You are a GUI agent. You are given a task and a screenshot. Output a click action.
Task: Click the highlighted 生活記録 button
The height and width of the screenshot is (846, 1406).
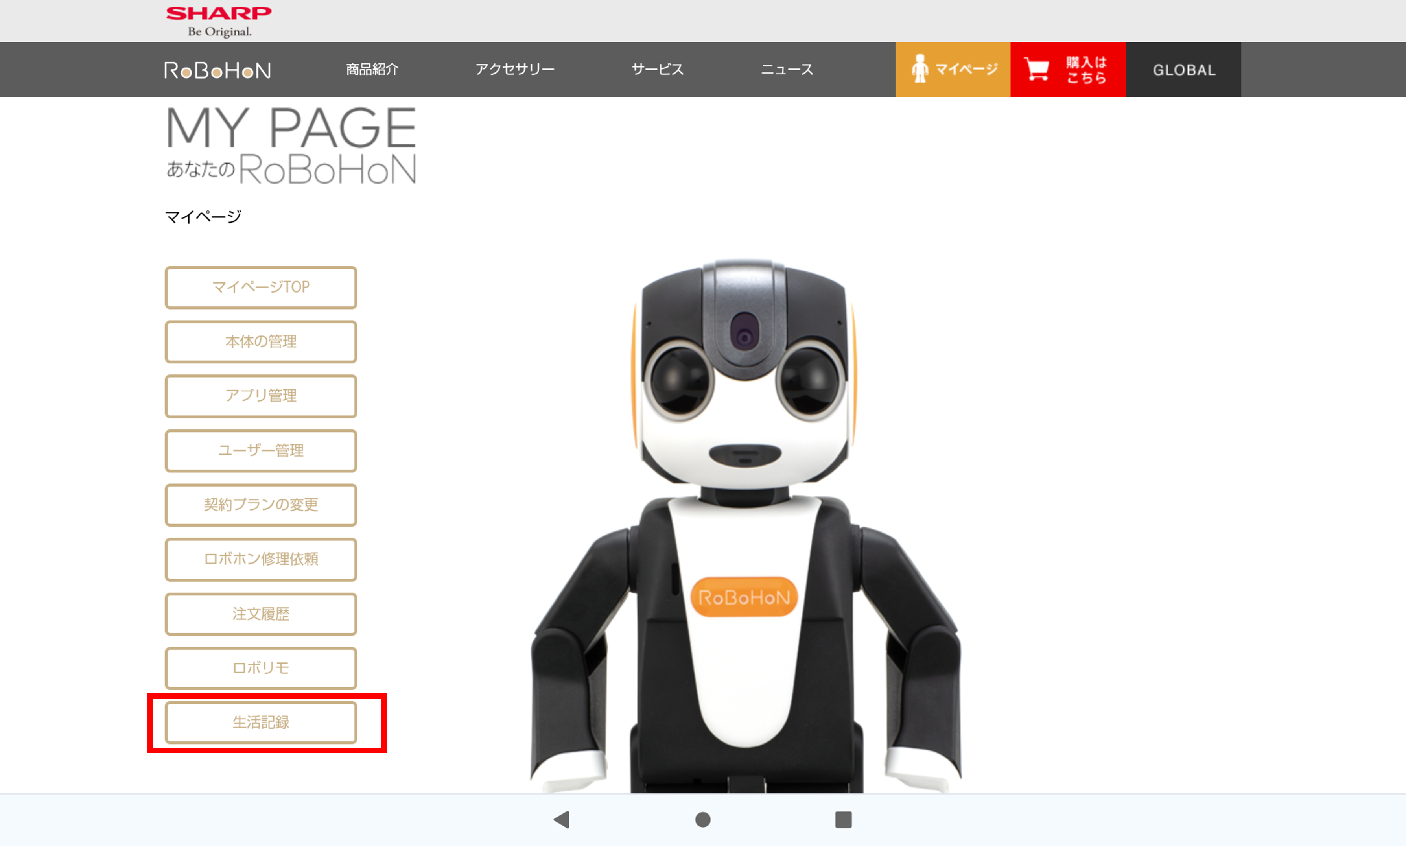point(261,722)
